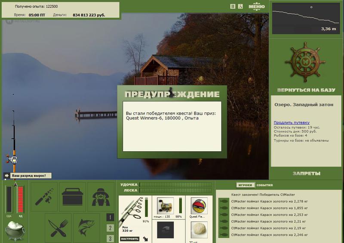Screen dimensions: 344x243
Task: Click the fish icon for the 2,21 кг catch
Action: click(x=224, y=221)
